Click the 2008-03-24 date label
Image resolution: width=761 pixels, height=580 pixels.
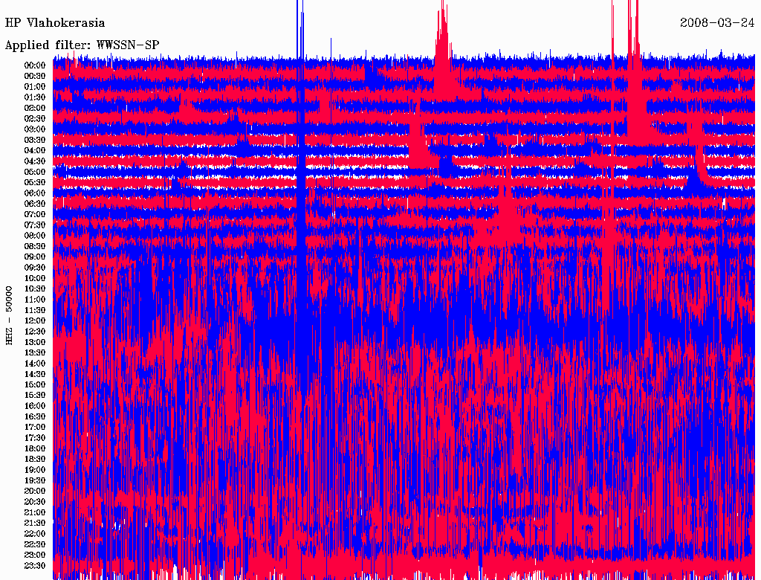coord(717,23)
